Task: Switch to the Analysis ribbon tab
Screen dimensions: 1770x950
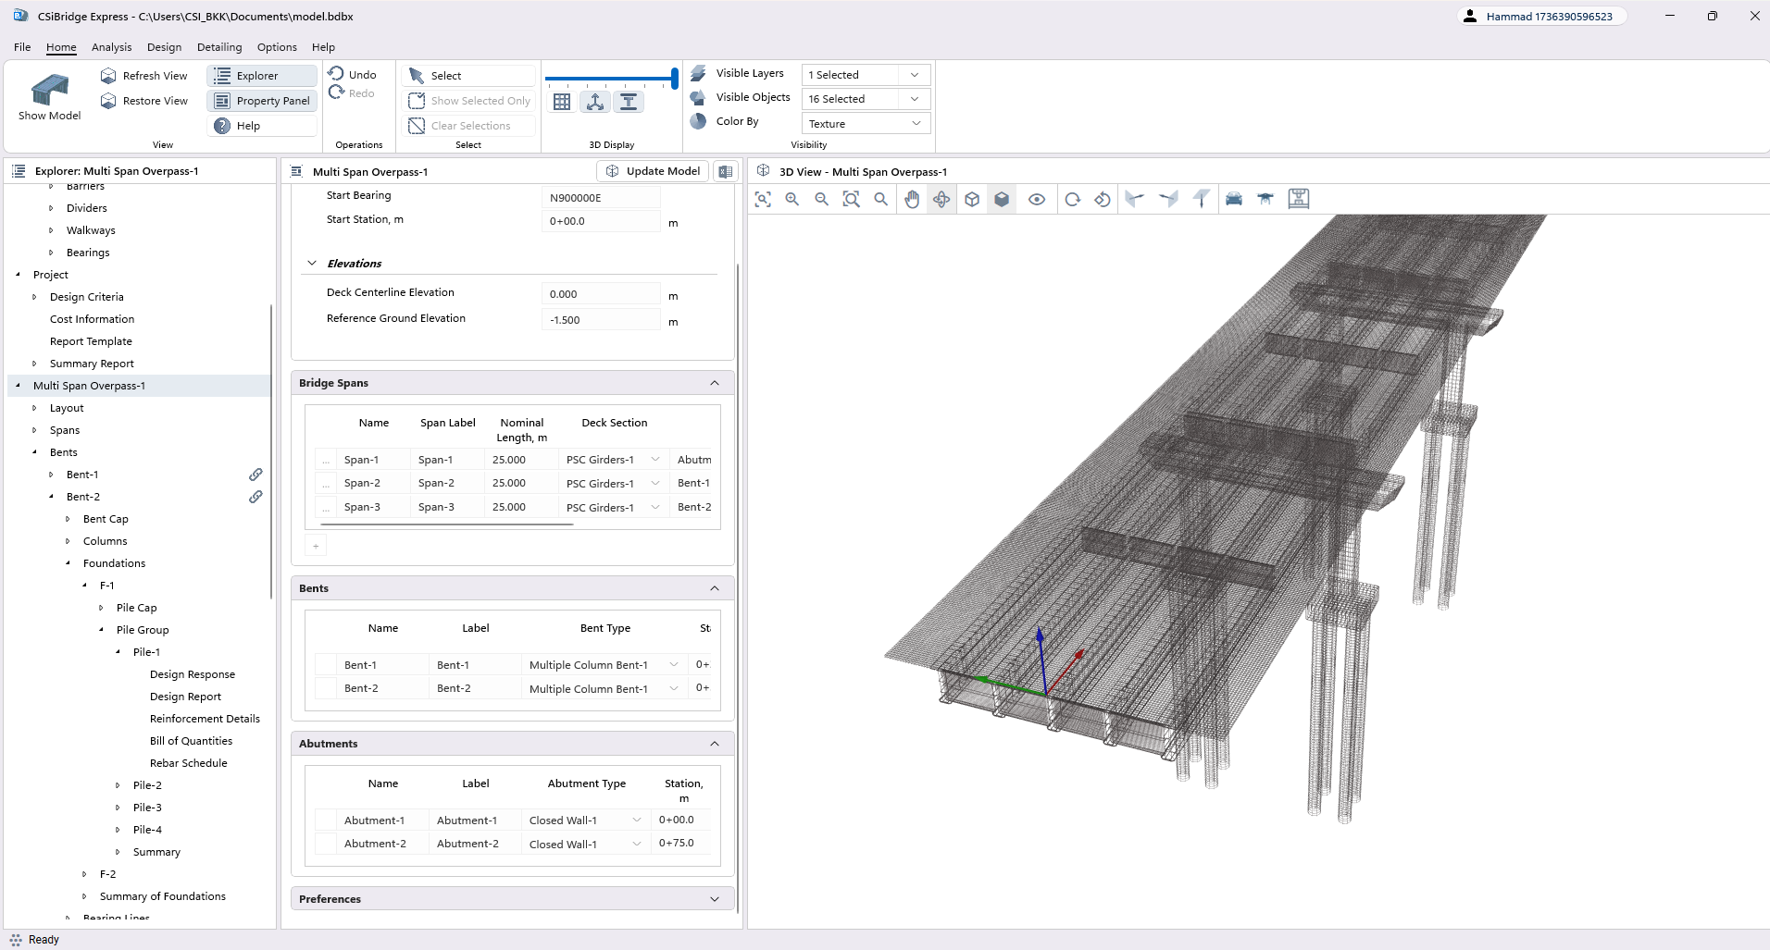Action: pyautogui.click(x=111, y=47)
